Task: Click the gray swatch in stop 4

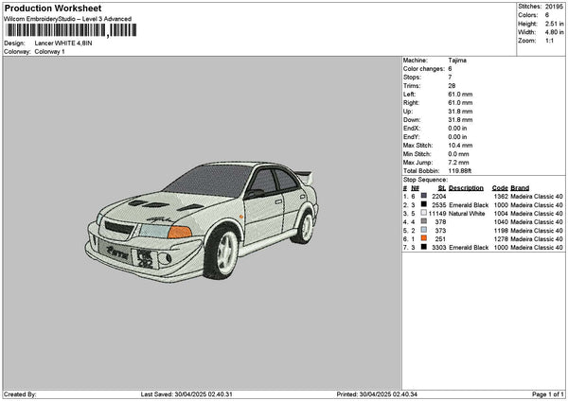Action: 423,221
